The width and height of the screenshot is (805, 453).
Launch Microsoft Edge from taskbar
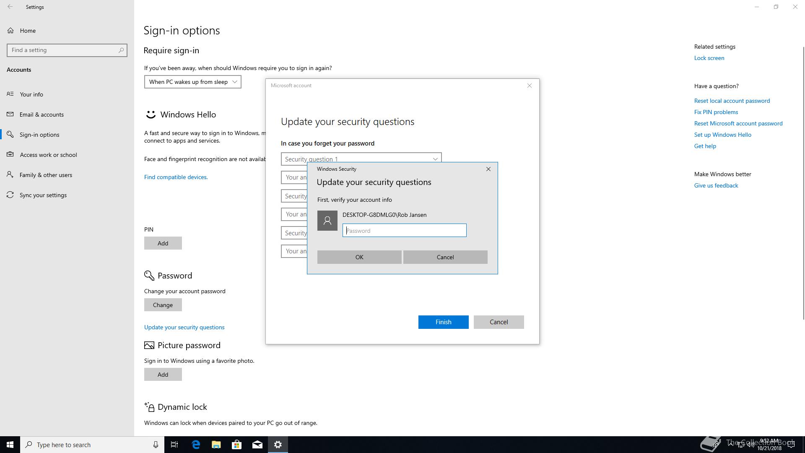pos(196,445)
